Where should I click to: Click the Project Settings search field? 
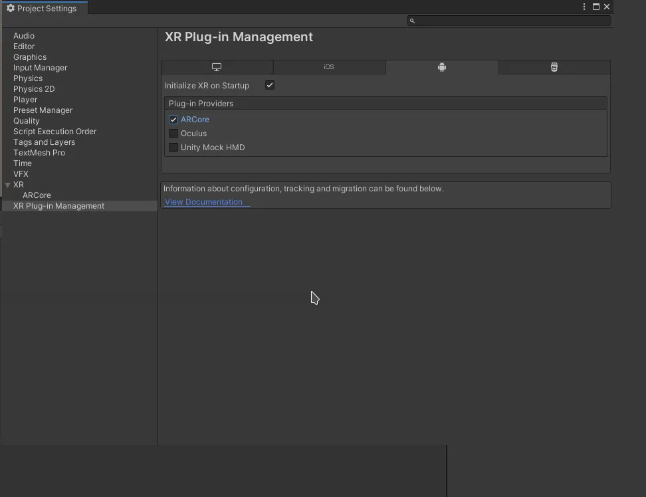pyautogui.click(x=509, y=21)
